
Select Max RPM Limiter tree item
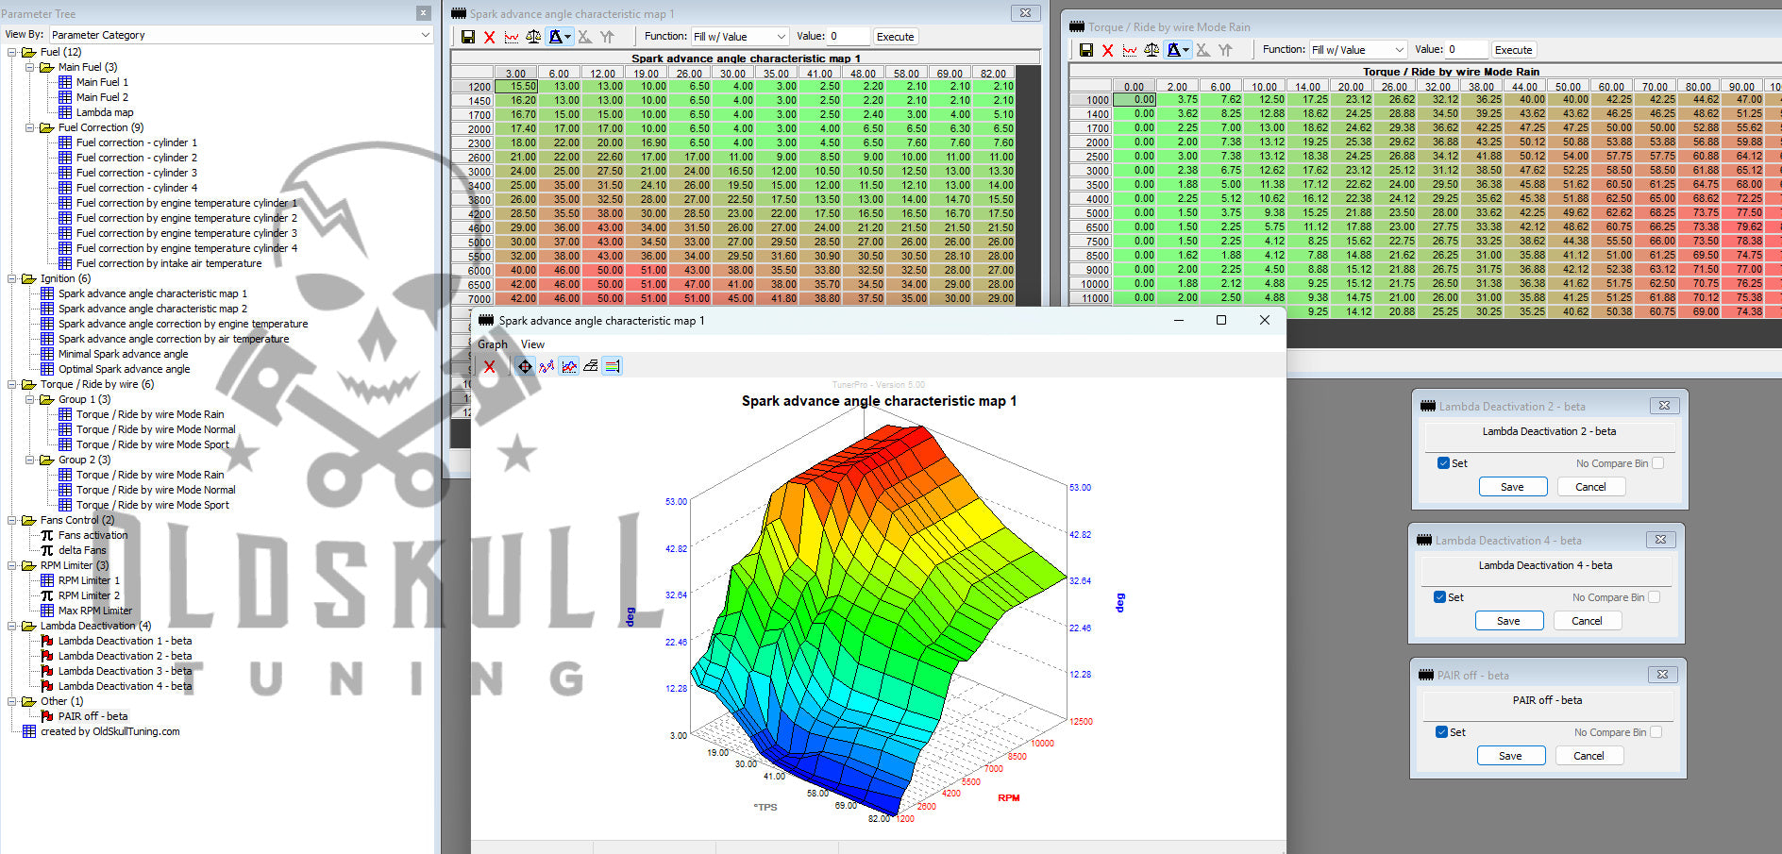(x=95, y=611)
